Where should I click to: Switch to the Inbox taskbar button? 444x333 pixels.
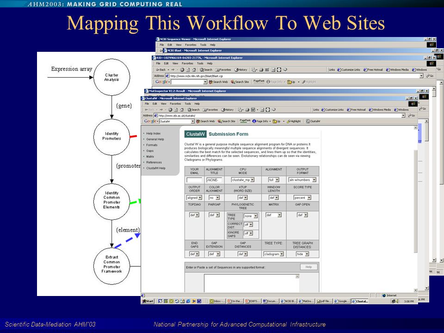click(x=217, y=301)
